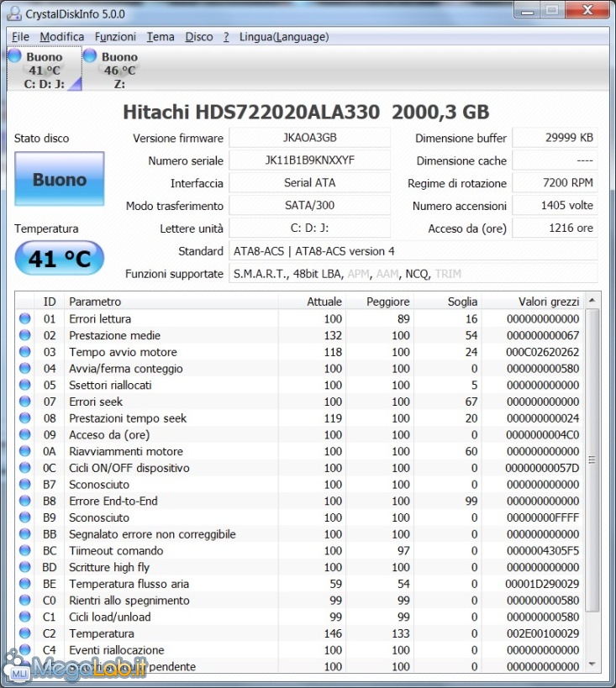The image size is (616, 688).
Task: Click the raw value 00001D290029
Action: coord(542,584)
